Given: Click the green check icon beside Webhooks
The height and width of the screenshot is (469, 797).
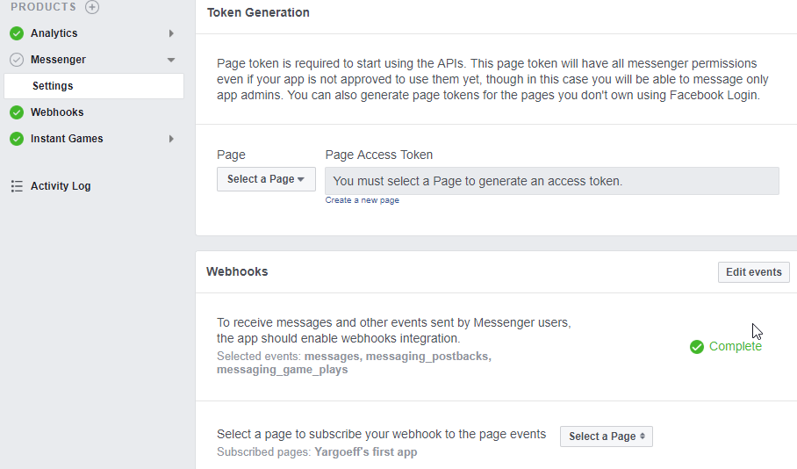Looking at the screenshot, I should coord(17,112).
